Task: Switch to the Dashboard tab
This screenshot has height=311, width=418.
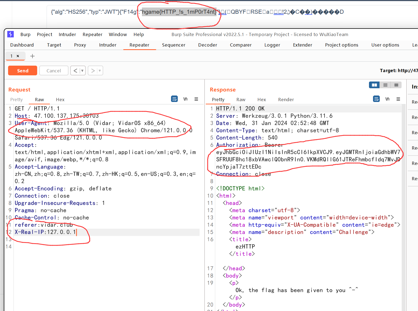Action: (x=22, y=45)
